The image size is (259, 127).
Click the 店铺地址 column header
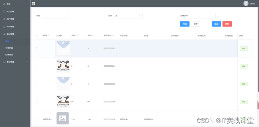(229, 36)
